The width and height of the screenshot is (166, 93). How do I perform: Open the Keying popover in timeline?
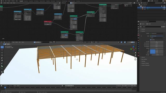coord(11,86)
